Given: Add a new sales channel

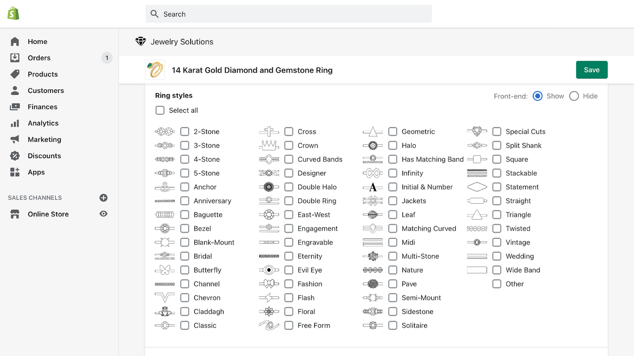Looking at the screenshot, I should 103,197.
